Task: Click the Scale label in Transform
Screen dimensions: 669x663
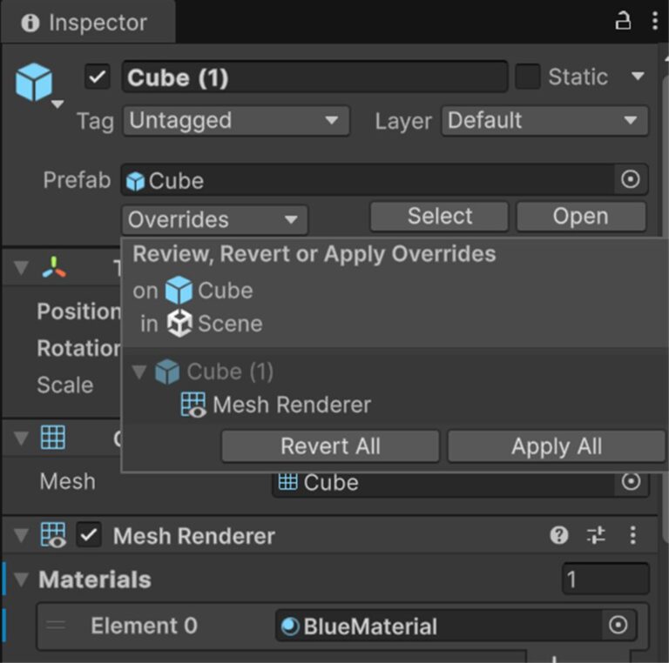Action: pyautogui.click(x=65, y=385)
